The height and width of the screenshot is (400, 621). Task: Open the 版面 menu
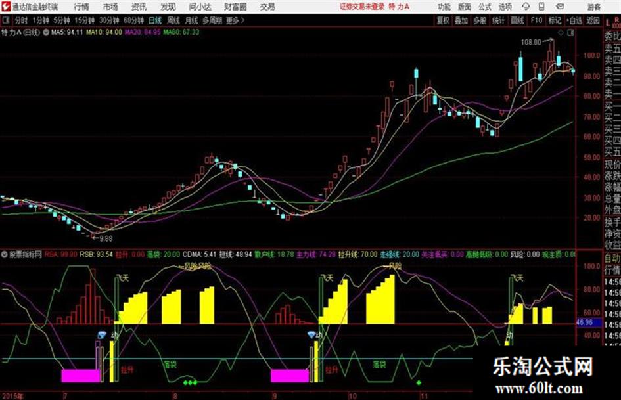465,7
